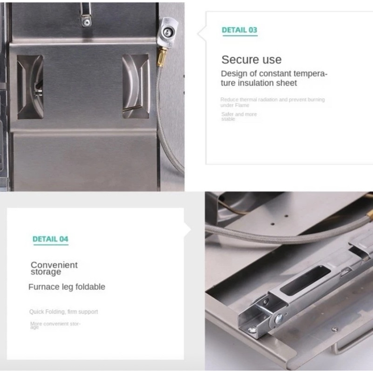Click the 'More convenient storage' caption
This screenshot has width=373, height=373.
[55, 325]
